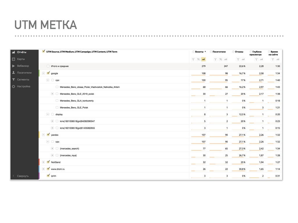The width and height of the screenshot is (298, 223).
Task: Click Свернуть to collapse the sidebar
Action: pos(23,176)
